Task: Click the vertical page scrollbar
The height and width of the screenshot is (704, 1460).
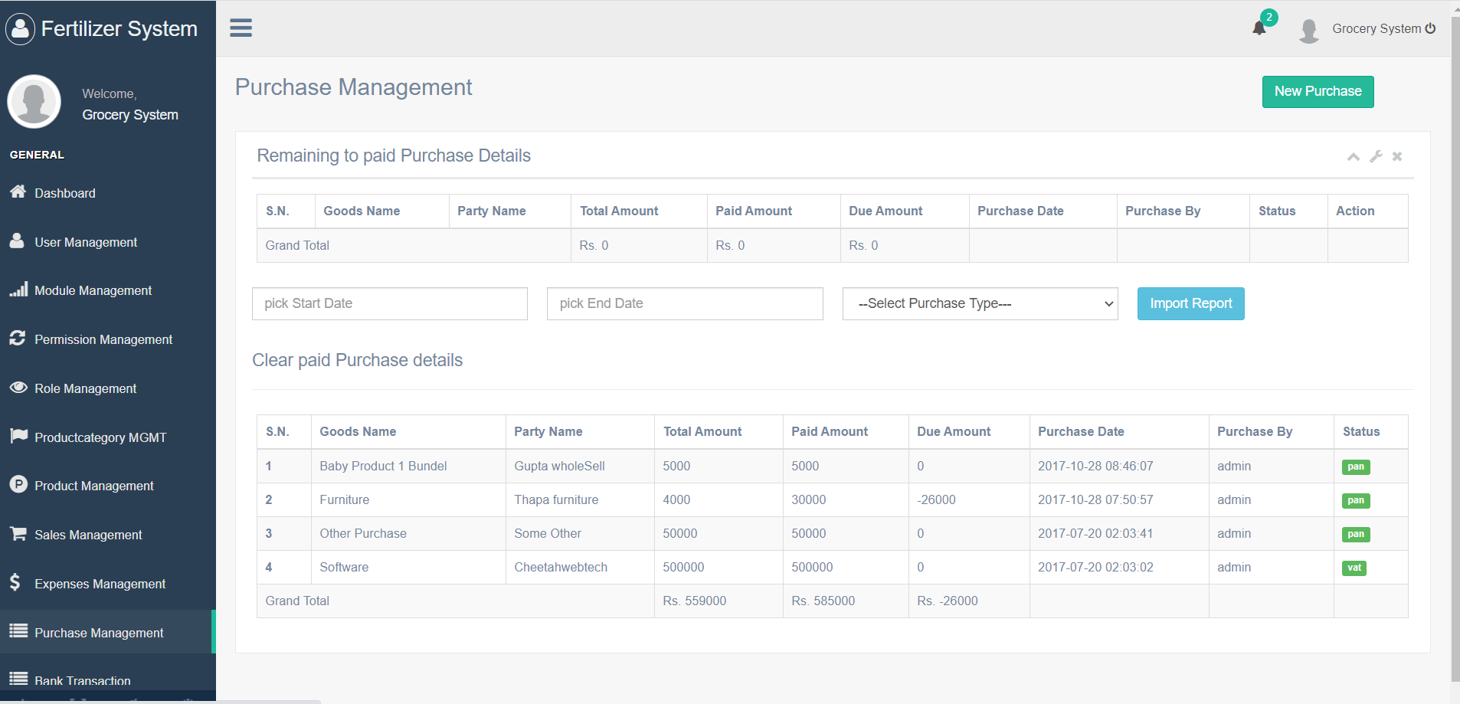Action: tap(1455, 345)
